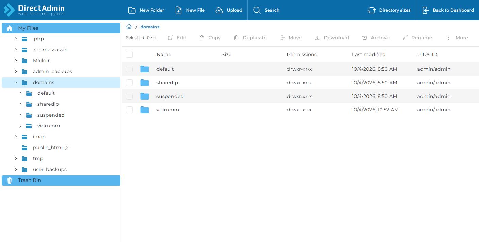Open the Trash Bin section

[61, 180]
